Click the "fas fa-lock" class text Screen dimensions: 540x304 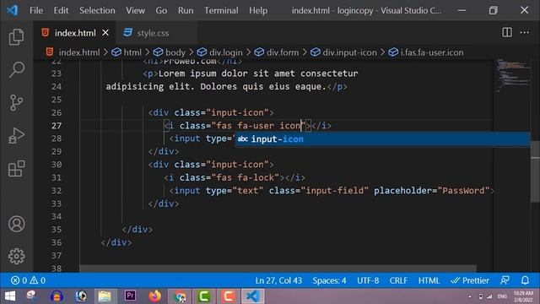click(246, 177)
